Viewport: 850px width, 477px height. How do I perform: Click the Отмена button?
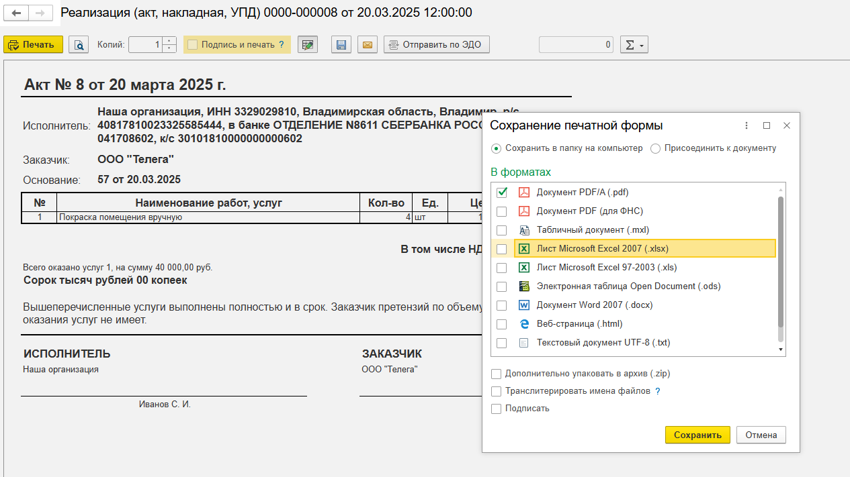[761, 435]
